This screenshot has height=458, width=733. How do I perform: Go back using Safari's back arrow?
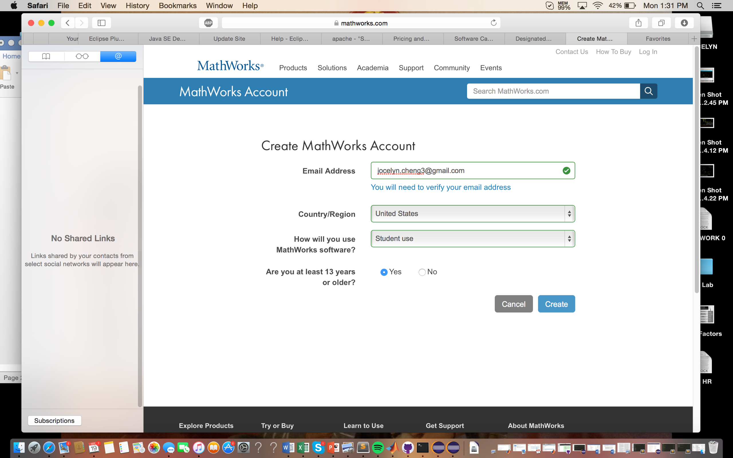coord(68,23)
